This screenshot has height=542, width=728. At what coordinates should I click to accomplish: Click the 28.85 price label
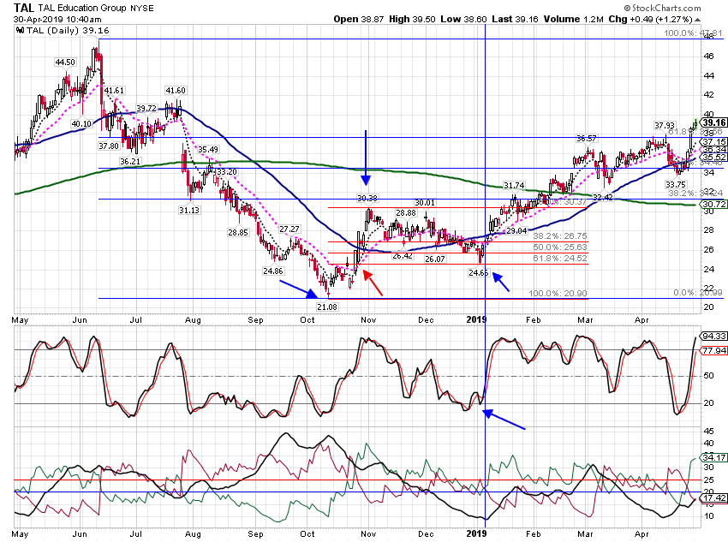[x=238, y=233]
